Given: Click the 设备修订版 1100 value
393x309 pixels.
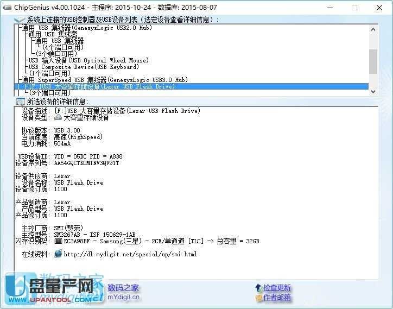Looking at the screenshot, I should pos(61,189).
